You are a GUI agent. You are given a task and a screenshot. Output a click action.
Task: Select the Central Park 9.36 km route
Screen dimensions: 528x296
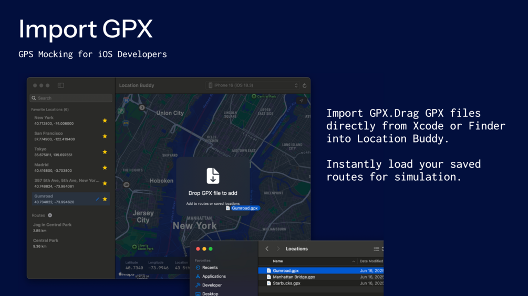tap(71, 243)
